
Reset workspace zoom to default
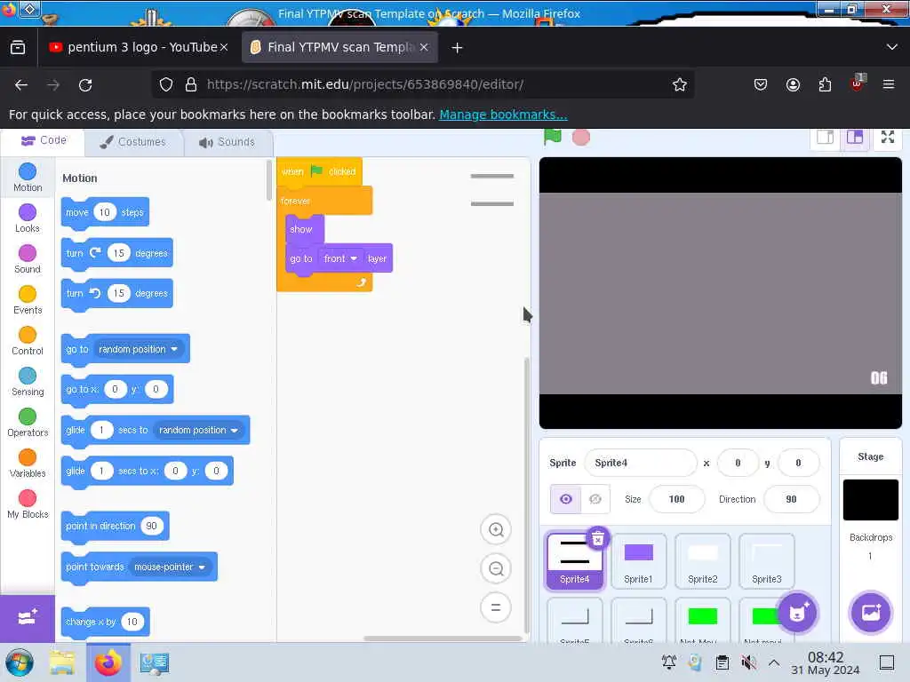496,607
